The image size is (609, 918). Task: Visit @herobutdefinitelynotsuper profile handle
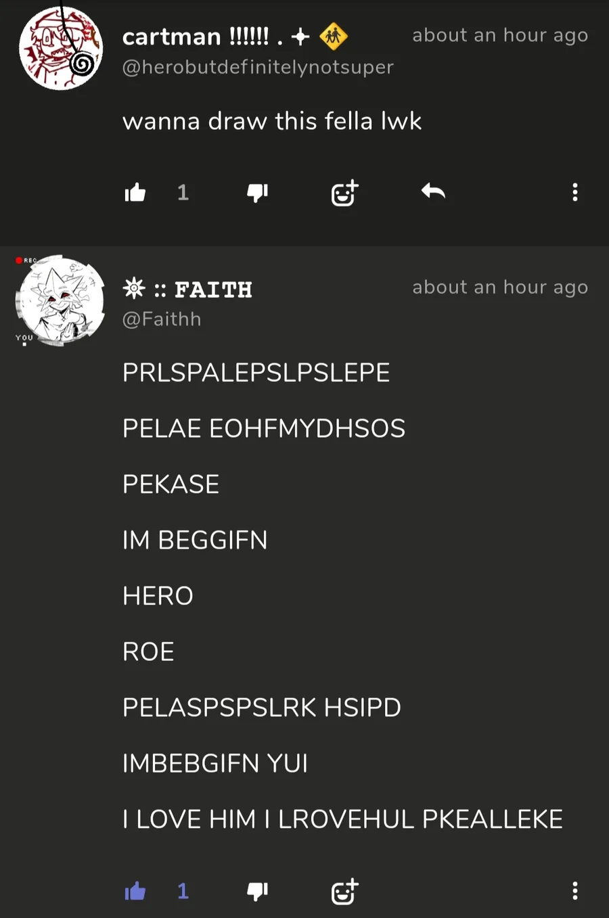point(258,67)
